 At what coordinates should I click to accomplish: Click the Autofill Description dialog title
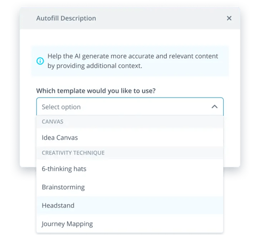[x=66, y=18]
